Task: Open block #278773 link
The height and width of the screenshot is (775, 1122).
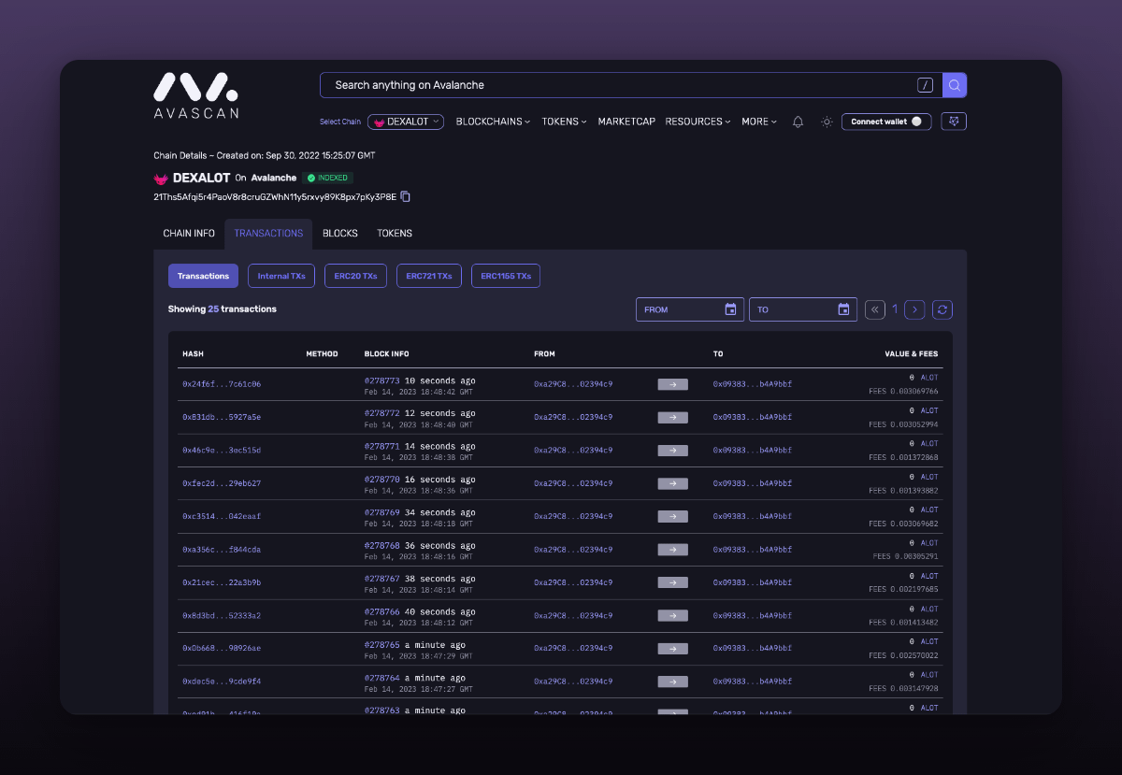Action: pyautogui.click(x=381, y=380)
